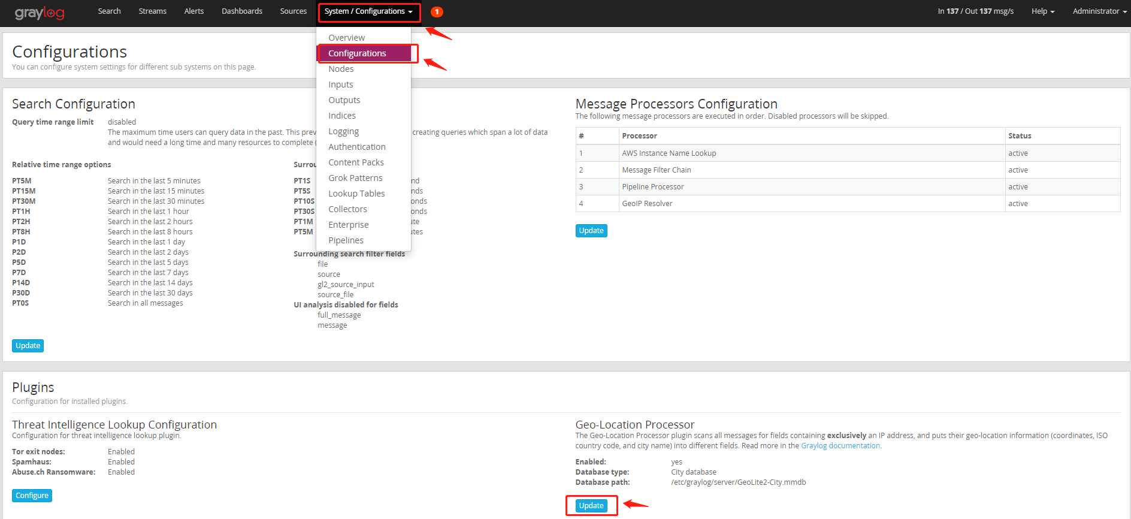Click 'Search in the last 8 hours' text
The height and width of the screenshot is (519, 1131).
(x=150, y=232)
